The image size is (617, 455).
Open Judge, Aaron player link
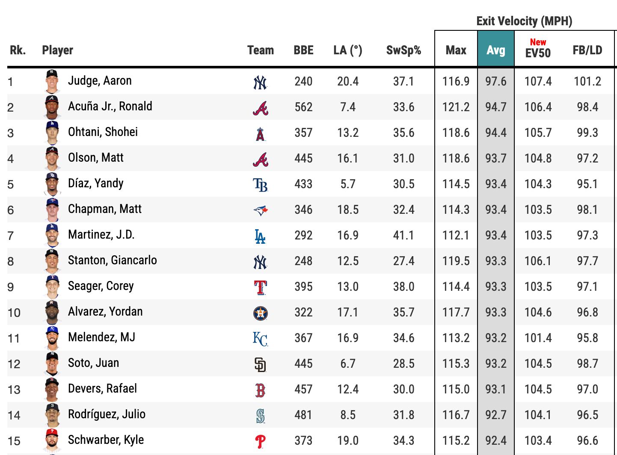(100, 81)
